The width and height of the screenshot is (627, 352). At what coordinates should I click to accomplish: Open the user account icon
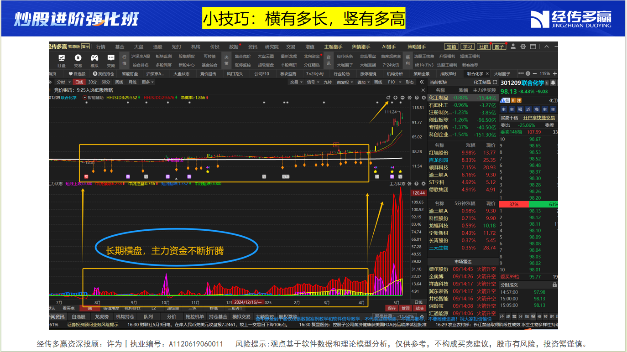point(513,47)
